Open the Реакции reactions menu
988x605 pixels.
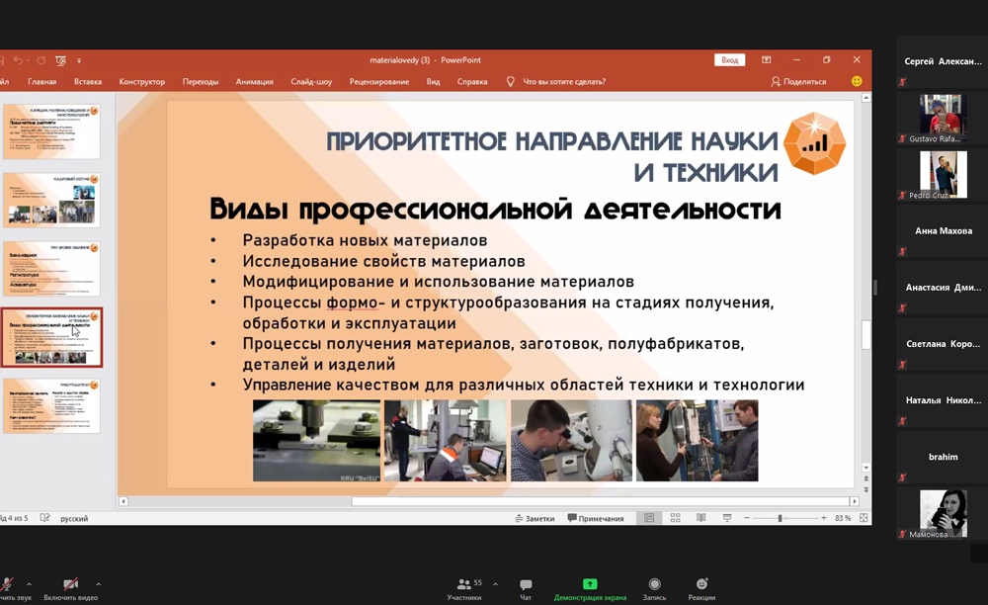pos(701,587)
